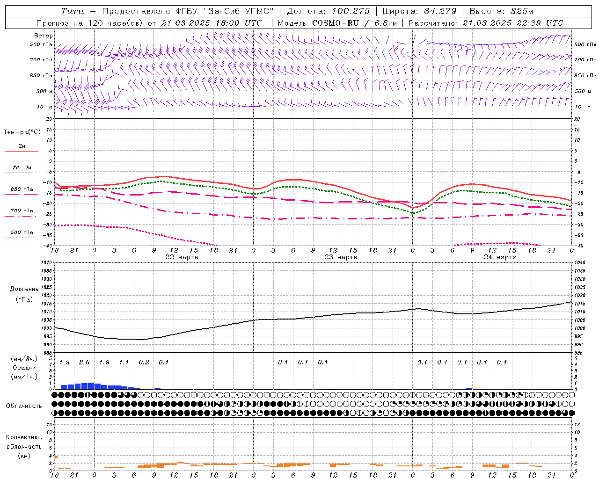Click the 'Давление' pressure panel label
The height and width of the screenshot is (479, 599).
click(24, 289)
